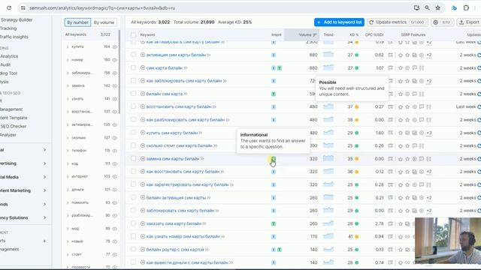This screenshot has height=270, width=481.
Task: Click plus icon beside 'сим карта билайн'
Action: tap(143, 68)
